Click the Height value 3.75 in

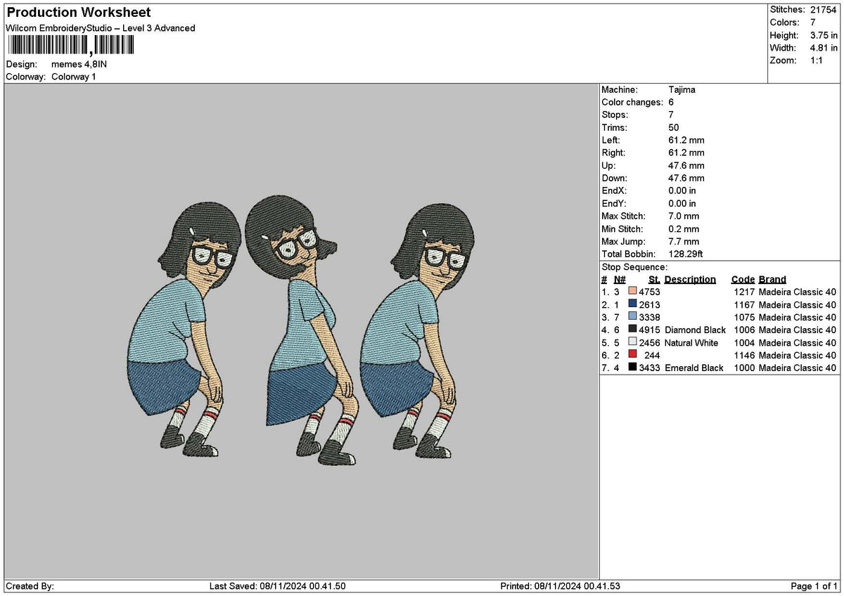click(824, 35)
